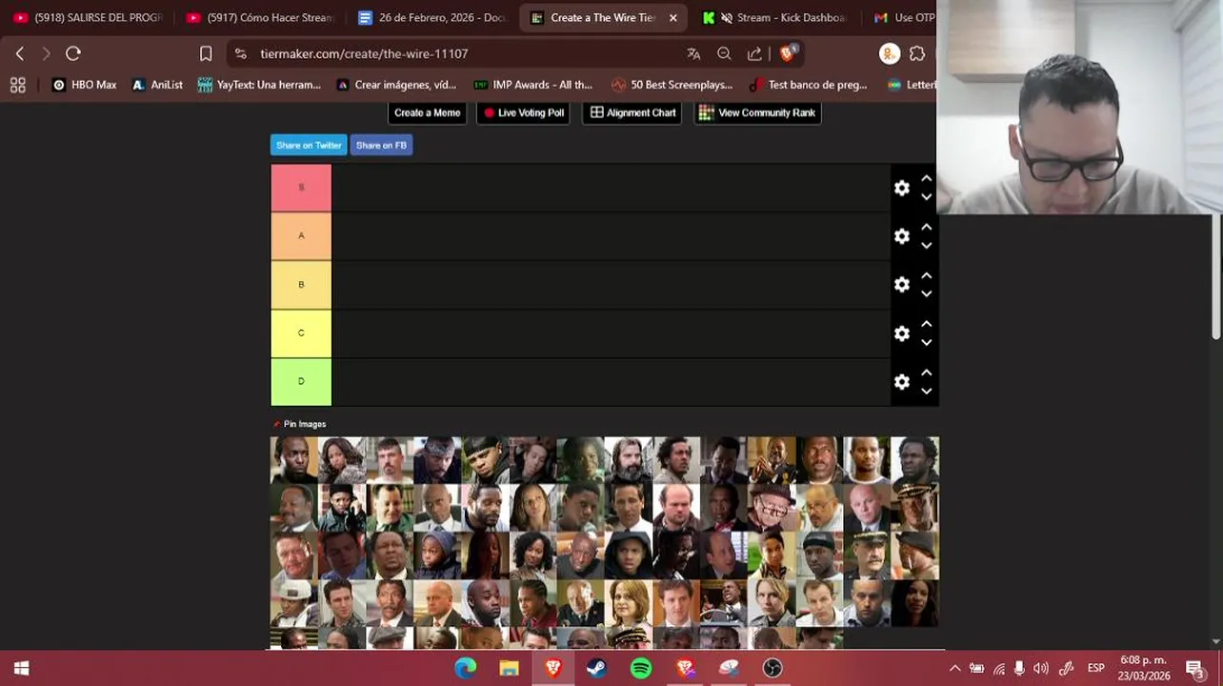Image resolution: width=1223 pixels, height=686 pixels.
Task: Open the apps grid in bookmarks bar
Action: [17, 85]
